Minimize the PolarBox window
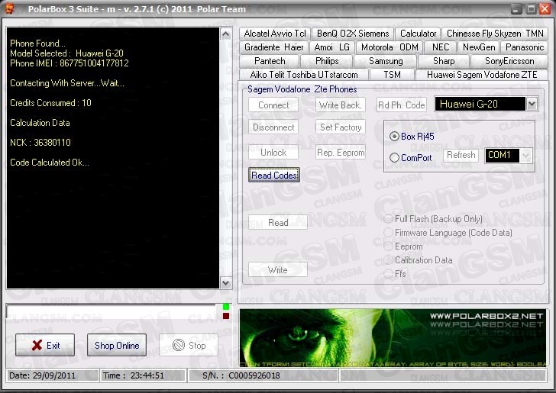This screenshot has height=393, width=556. click(x=516, y=9)
